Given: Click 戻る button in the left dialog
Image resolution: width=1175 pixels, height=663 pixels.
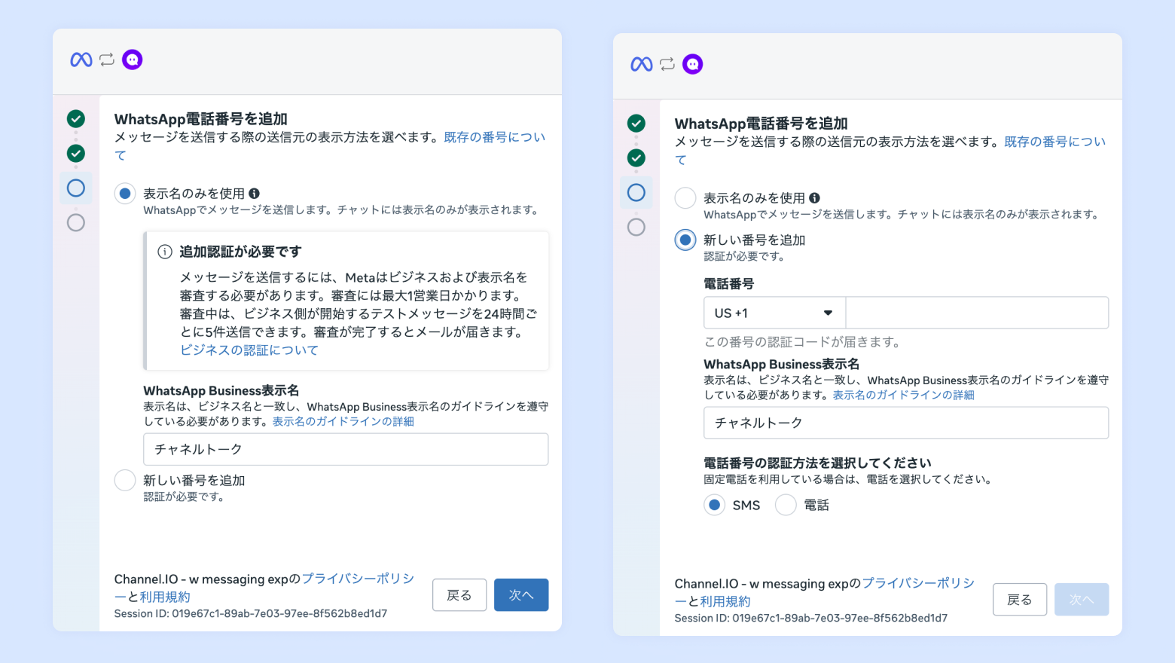Looking at the screenshot, I should 459,595.
